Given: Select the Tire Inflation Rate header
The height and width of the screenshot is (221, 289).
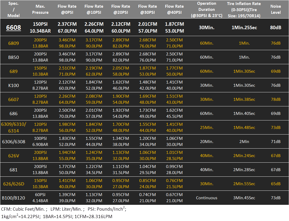Looking at the screenshot, I should tap(244, 10).
